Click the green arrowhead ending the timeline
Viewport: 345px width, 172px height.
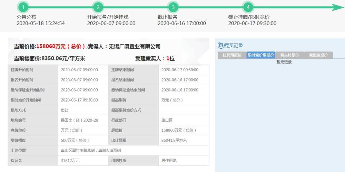pyautogui.click(x=337, y=7)
